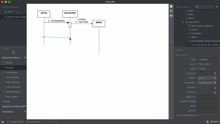The height and width of the screenshot is (124, 220).
Task: Open Model Explorer settings gear
Action: pos(217,7)
